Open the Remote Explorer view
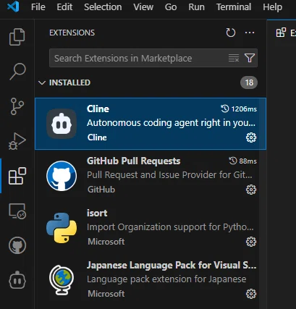296x309 pixels. click(17, 211)
